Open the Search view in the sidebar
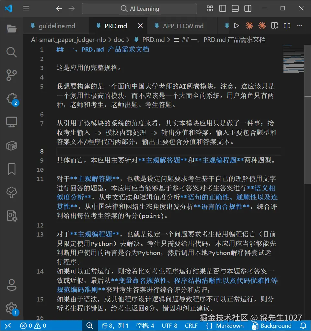The image size is (311, 331). pos(11,52)
